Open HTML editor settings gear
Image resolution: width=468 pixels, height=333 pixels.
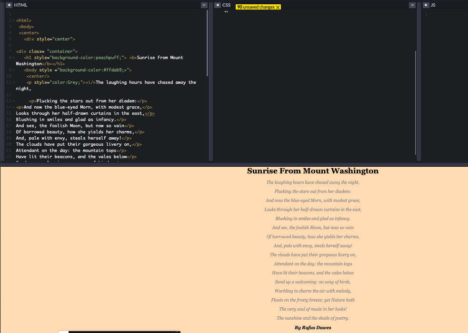9,5
